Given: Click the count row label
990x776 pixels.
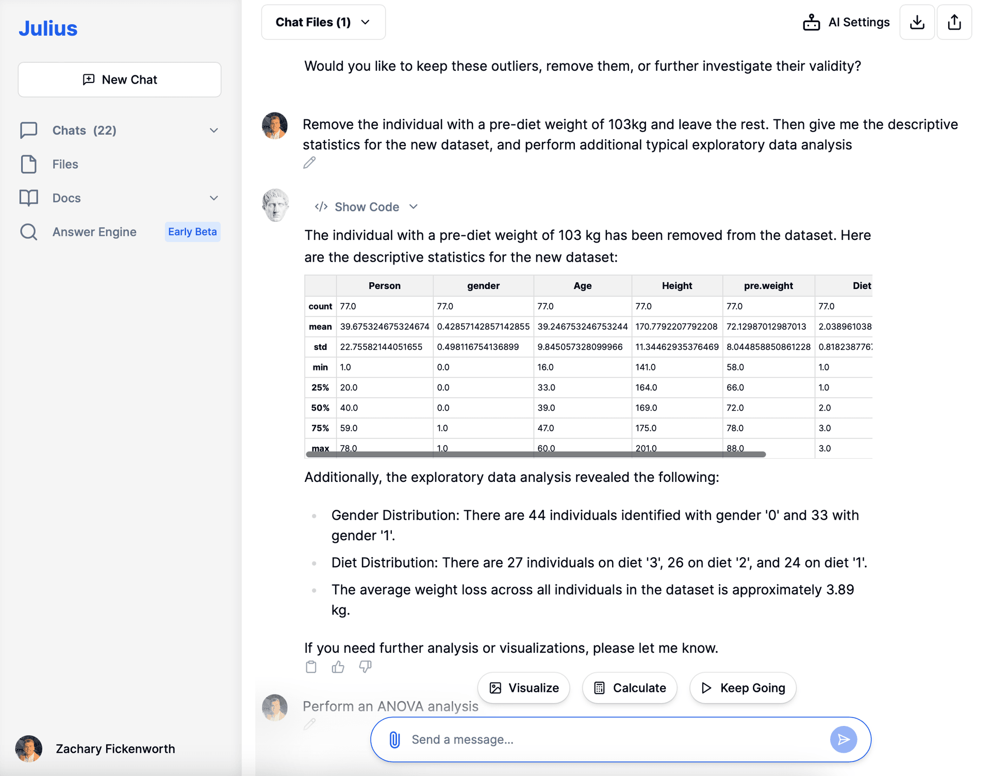Looking at the screenshot, I should [320, 306].
